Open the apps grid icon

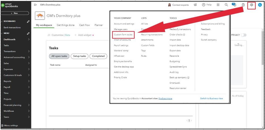(x=218, y=5)
